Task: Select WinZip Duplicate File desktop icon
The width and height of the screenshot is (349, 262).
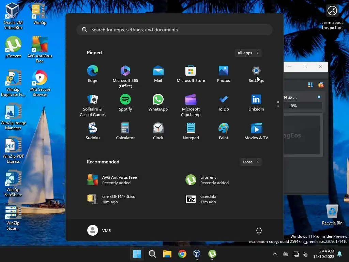Action: point(13,83)
